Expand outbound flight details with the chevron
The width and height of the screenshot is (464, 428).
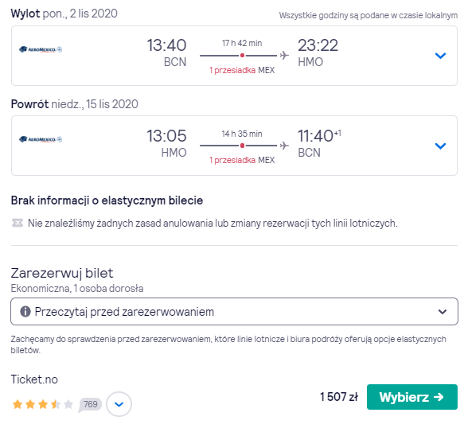440,56
